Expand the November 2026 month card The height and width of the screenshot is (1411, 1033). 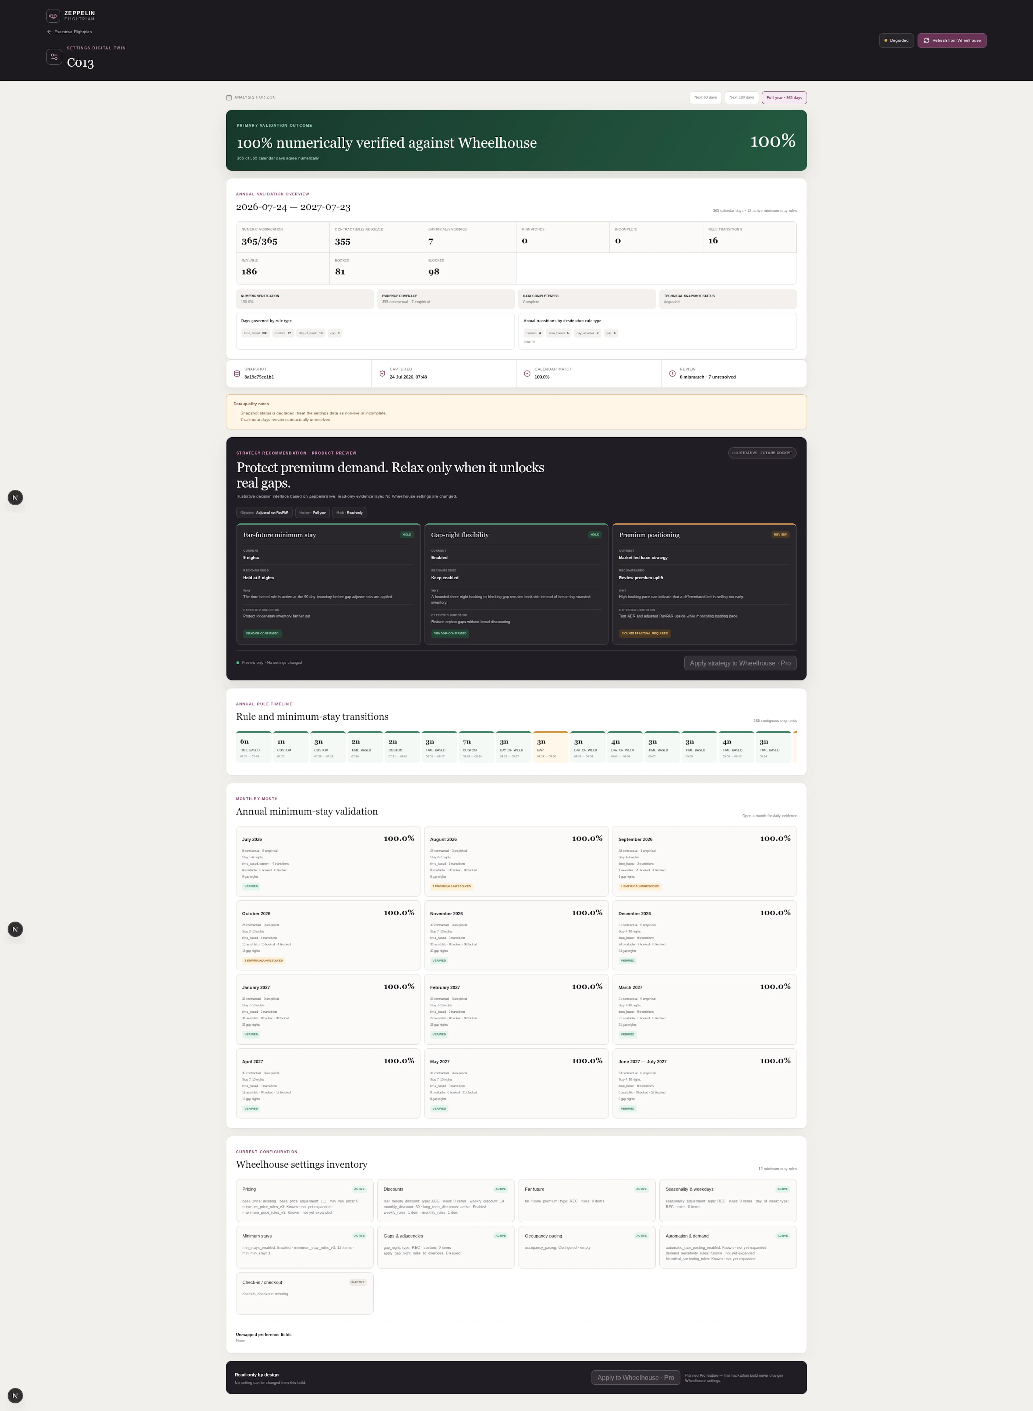516,935
